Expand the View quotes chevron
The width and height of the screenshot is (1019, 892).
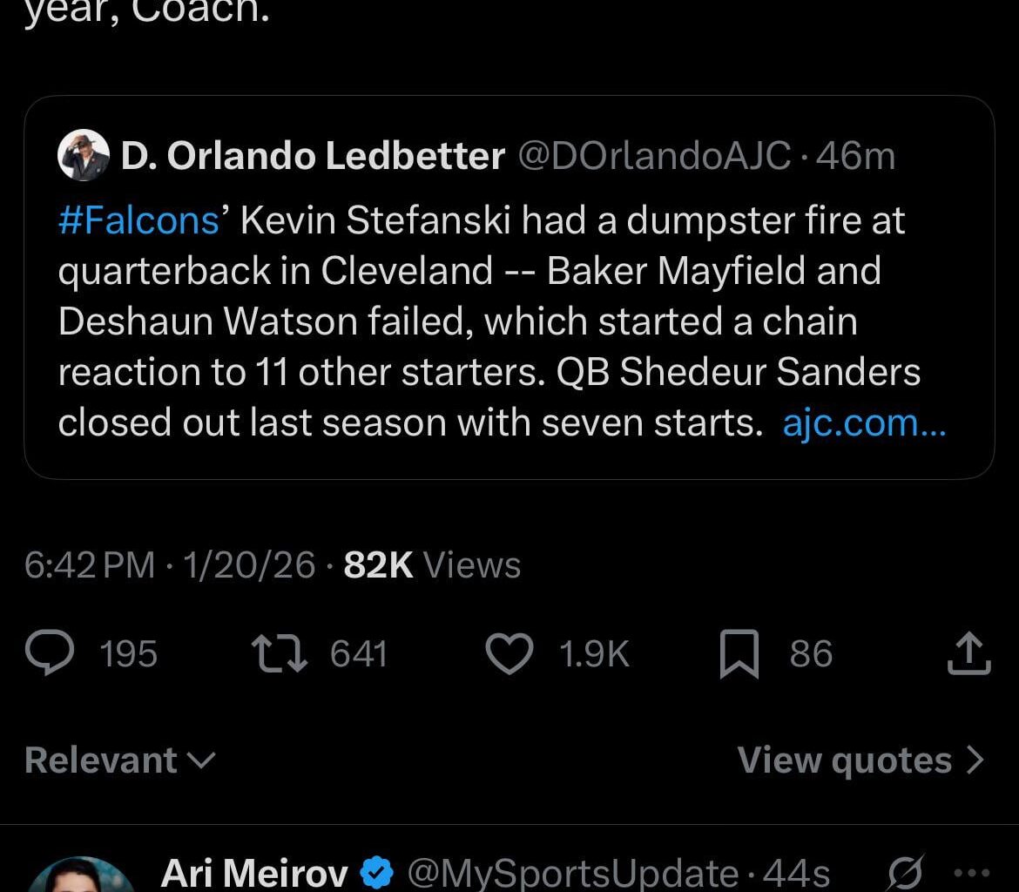click(975, 759)
